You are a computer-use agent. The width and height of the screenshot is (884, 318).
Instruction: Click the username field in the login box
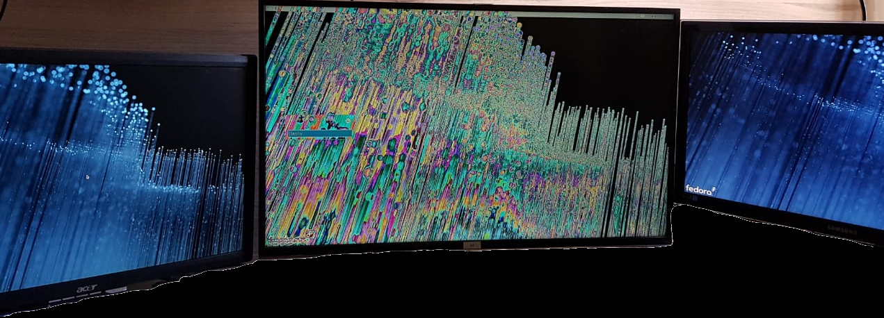pyautogui.click(x=319, y=133)
